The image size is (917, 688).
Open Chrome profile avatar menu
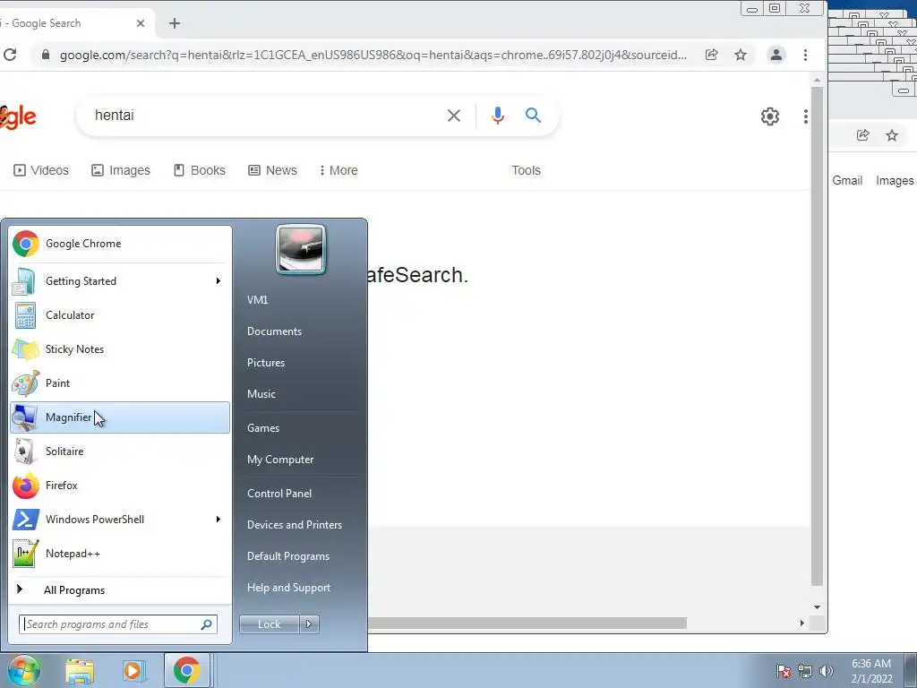coord(776,55)
